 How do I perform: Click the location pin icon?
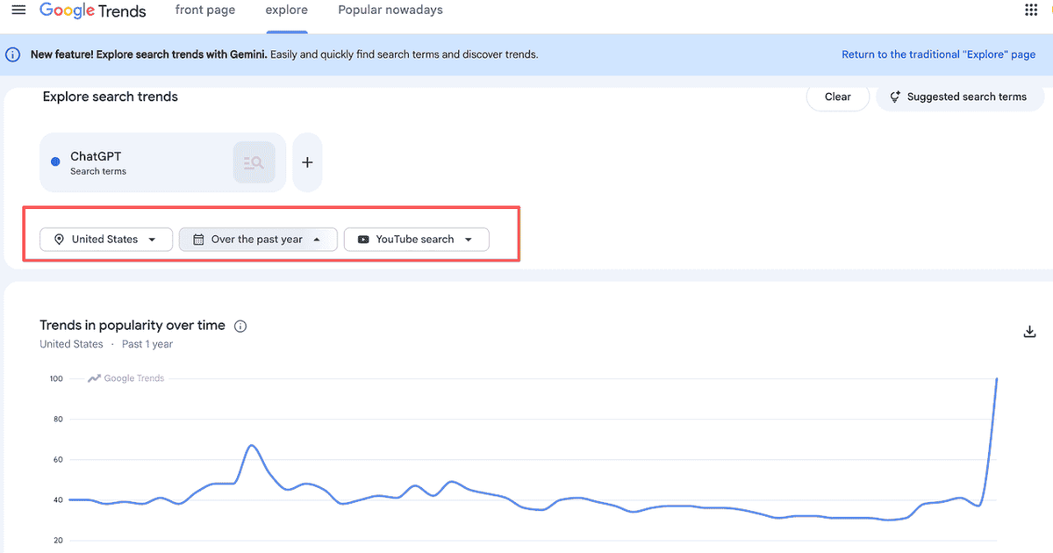tap(59, 239)
